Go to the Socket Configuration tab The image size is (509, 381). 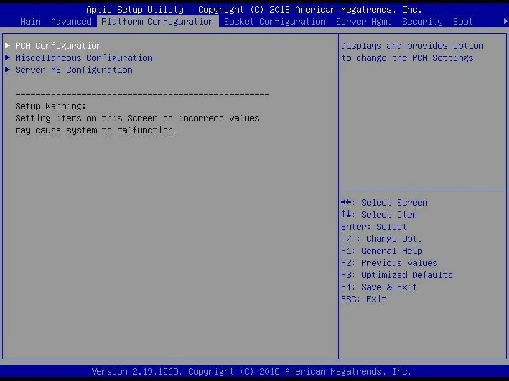[275, 22]
